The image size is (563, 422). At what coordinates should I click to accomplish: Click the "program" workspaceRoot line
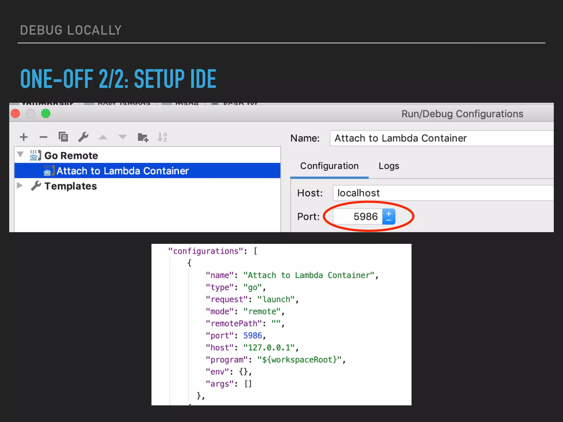coord(275,360)
